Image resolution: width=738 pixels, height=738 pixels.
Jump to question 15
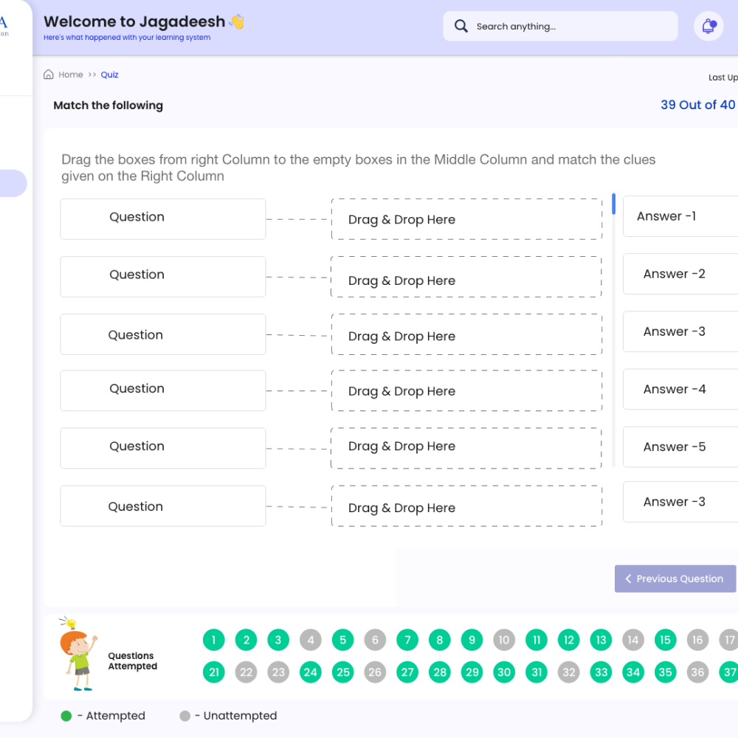pos(666,640)
